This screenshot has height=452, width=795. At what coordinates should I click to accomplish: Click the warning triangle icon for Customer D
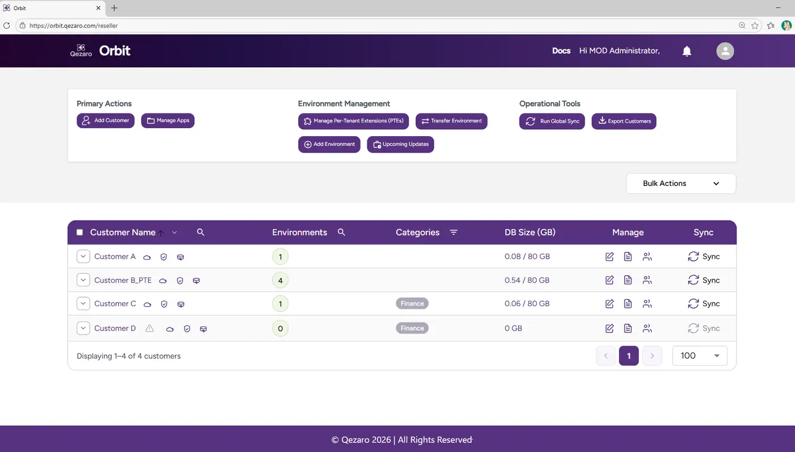click(x=149, y=328)
